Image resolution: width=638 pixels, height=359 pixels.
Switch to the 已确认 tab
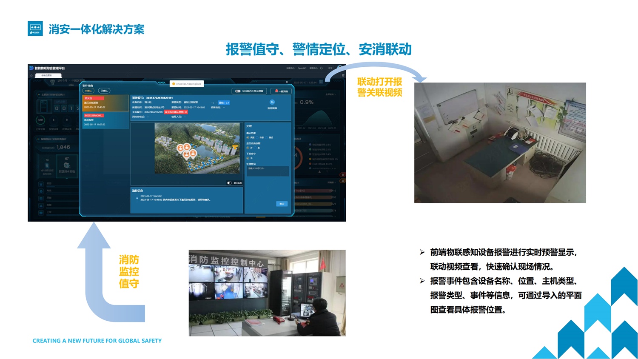click(x=104, y=91)
